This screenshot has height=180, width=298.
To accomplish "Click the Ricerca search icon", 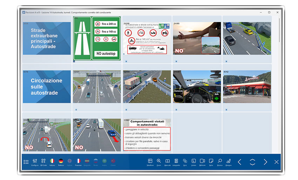I will 220,161.
